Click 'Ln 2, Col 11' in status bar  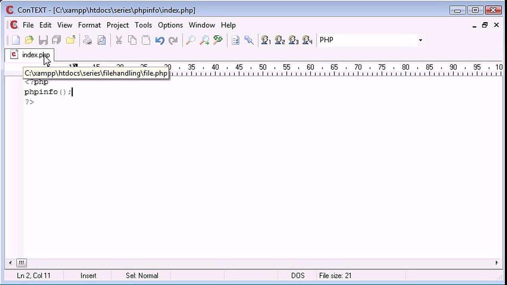point(34,275)
